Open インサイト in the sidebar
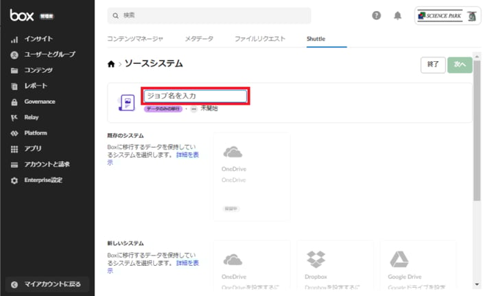The image size is (494, 296). pyautogui.click(x=38, y=39)
